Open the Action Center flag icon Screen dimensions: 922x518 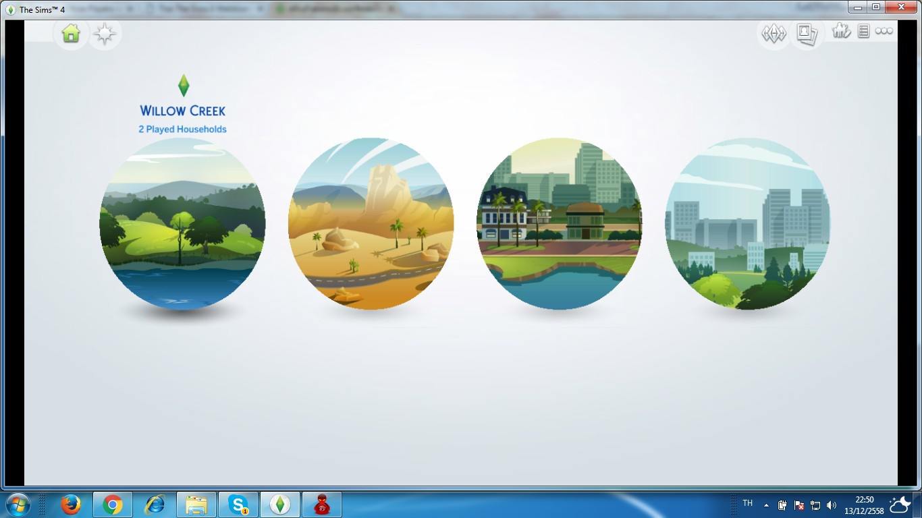coord(799,505)
